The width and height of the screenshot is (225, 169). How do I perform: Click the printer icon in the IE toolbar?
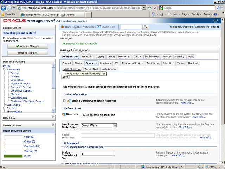(x=175, y=14)
